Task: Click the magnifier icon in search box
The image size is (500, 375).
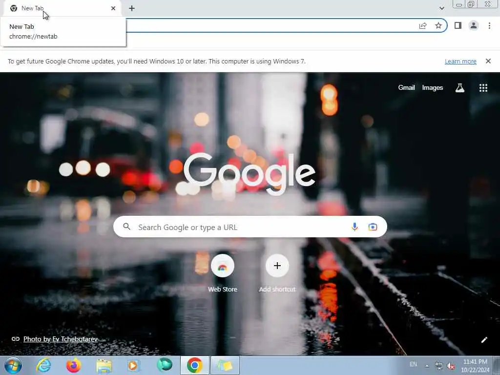Action: [x=127, y=227]
